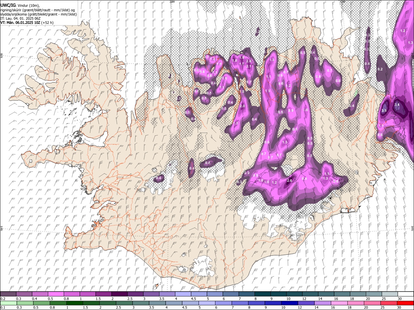Click the 20W longitude label

coord(172,2)
